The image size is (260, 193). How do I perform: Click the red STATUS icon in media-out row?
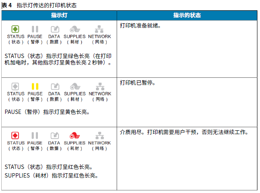(x=15, y=135)
